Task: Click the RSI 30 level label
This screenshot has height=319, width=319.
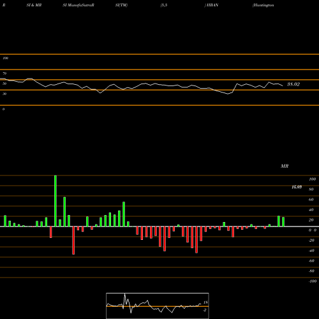Action: [x=4, y=94]
